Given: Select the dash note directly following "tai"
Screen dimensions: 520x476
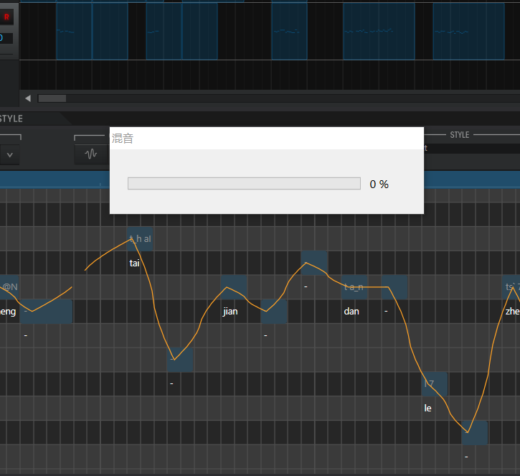Looking at the screenshot, I should coord(180,360).
